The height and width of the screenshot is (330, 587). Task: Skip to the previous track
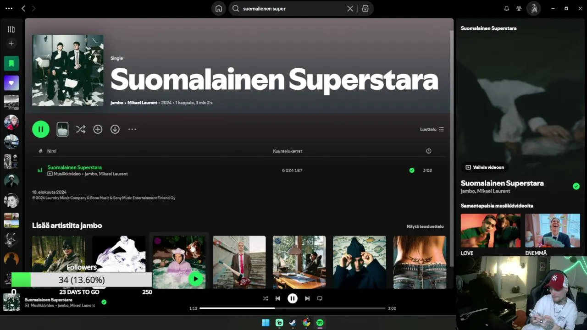278,298
